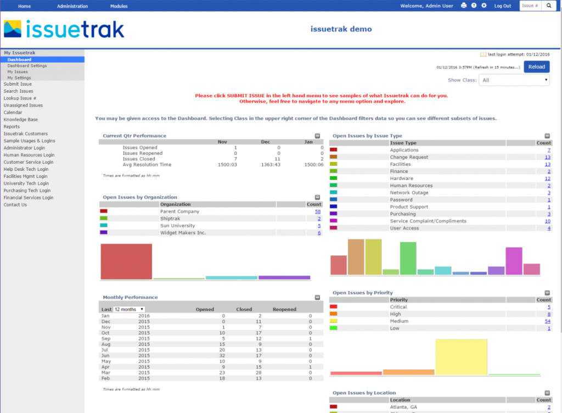Open the Show Class dropdown
This screenshot has height=413, width=562.
tap(514, 80)
